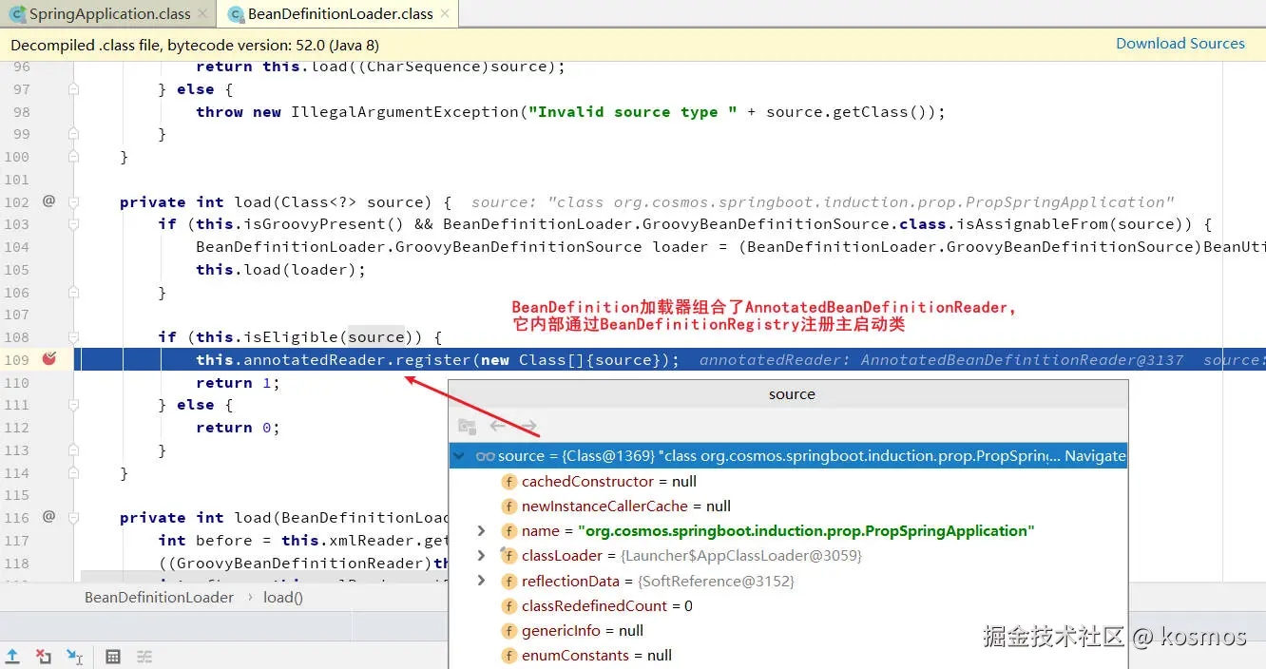Click the field icon beside reflectionData
This screenshot has width=1266, height=669.
click(508, 581)
